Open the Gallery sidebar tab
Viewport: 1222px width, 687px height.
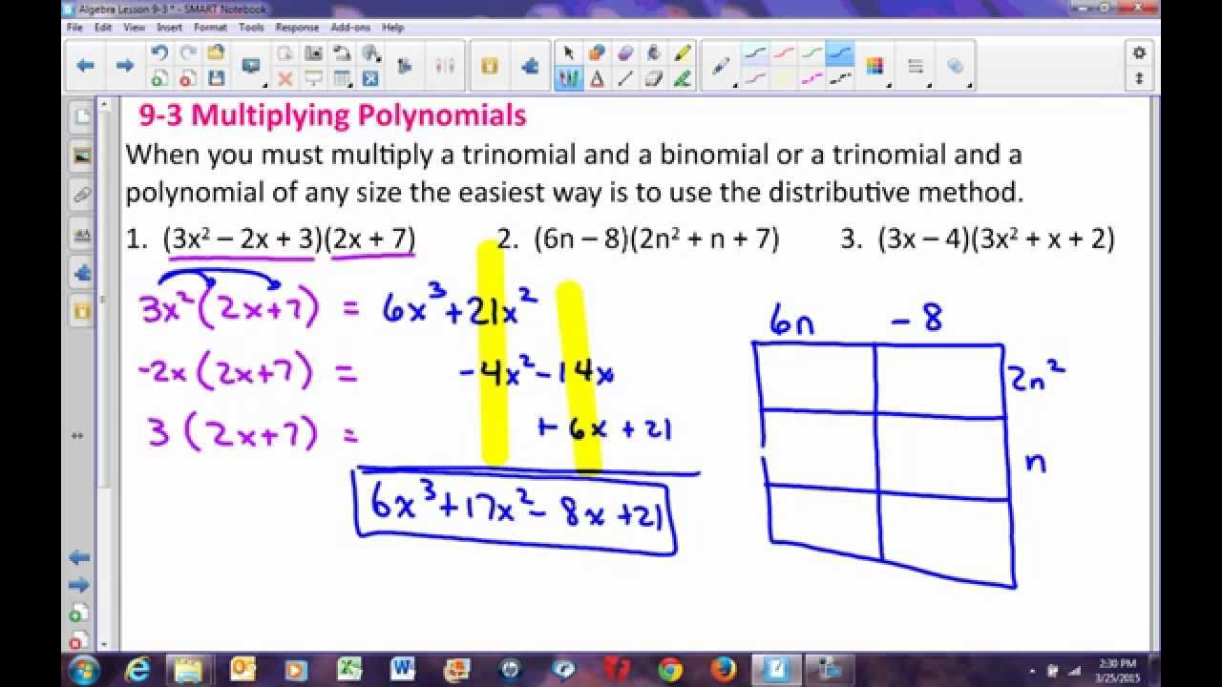click(x=82, y=156)
